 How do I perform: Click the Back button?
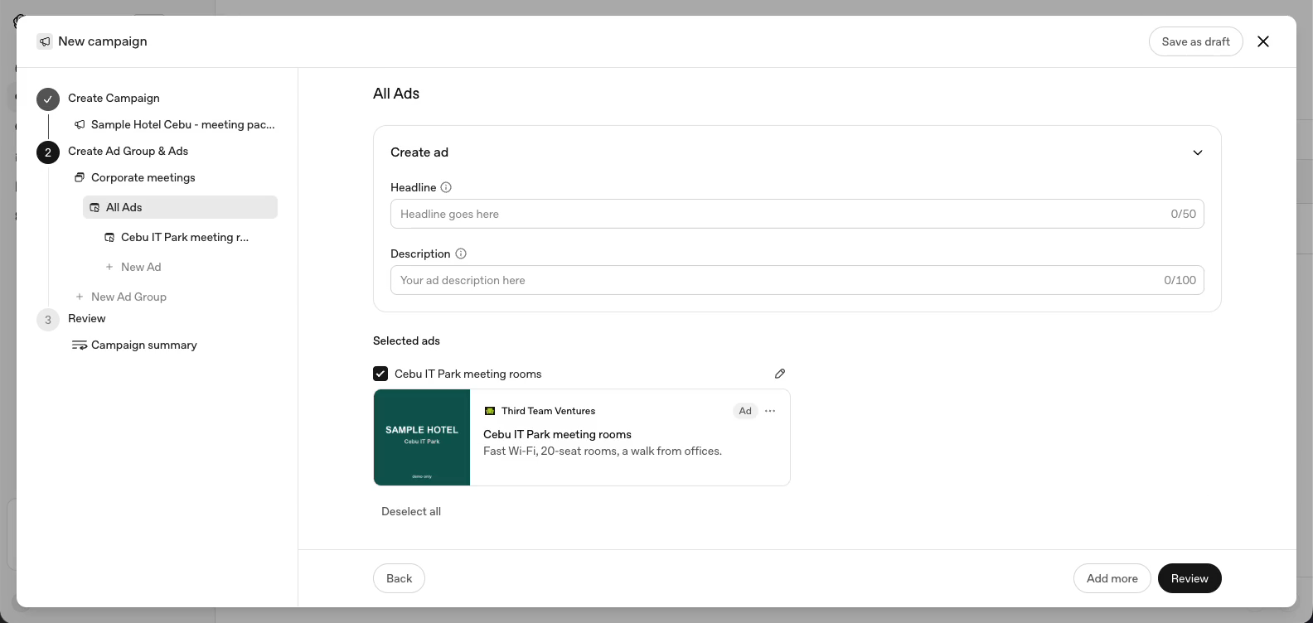tap(399, 578)
